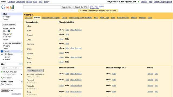Screen dimensions: 173x97
Task: Open the Vocalix label dropdown arrow
Action: [x=22, y=51]
